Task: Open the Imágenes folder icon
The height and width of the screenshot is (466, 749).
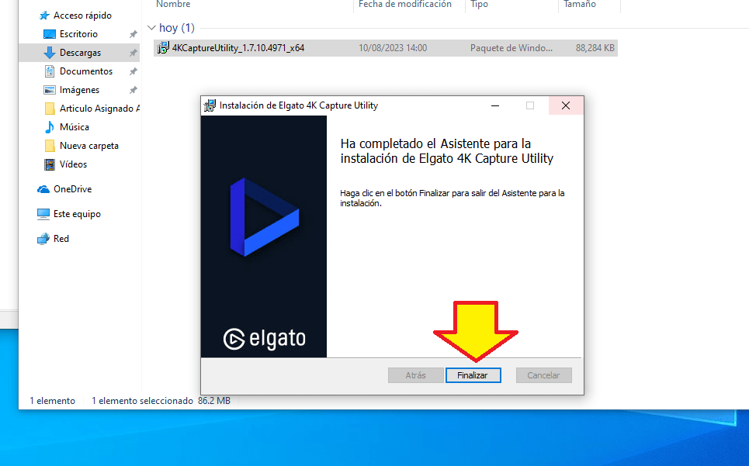Action: click(50, 90)
